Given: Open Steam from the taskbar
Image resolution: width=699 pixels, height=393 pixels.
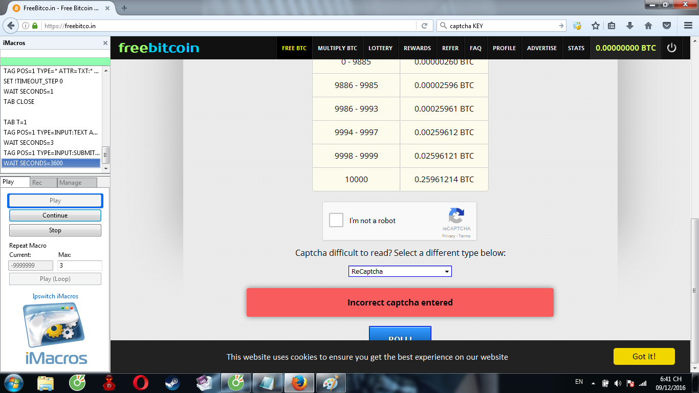Looking at the screenshot, I should point(172,382).
